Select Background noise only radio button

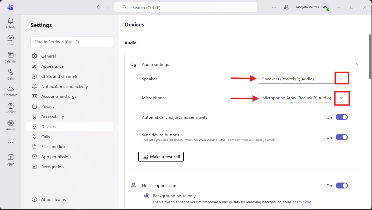pyautogui.click(x=147, y=196)
